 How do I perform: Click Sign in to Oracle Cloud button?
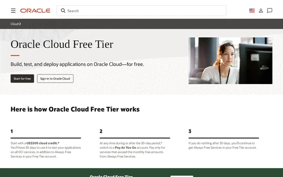point(55,78)
